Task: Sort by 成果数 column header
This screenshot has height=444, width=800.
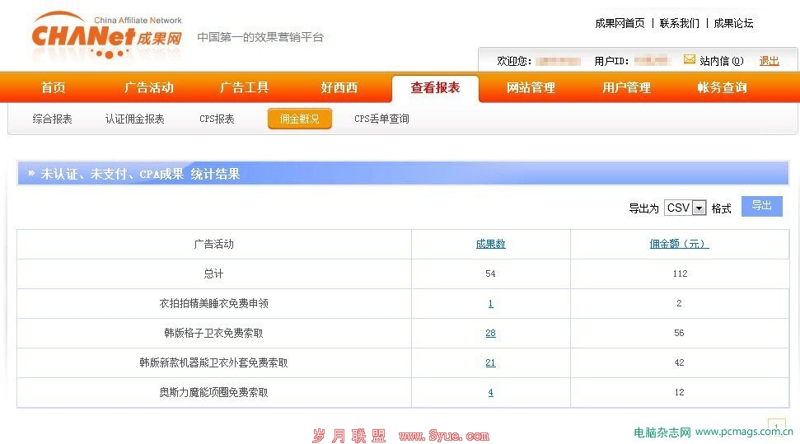Action: [x=490, y=244]
